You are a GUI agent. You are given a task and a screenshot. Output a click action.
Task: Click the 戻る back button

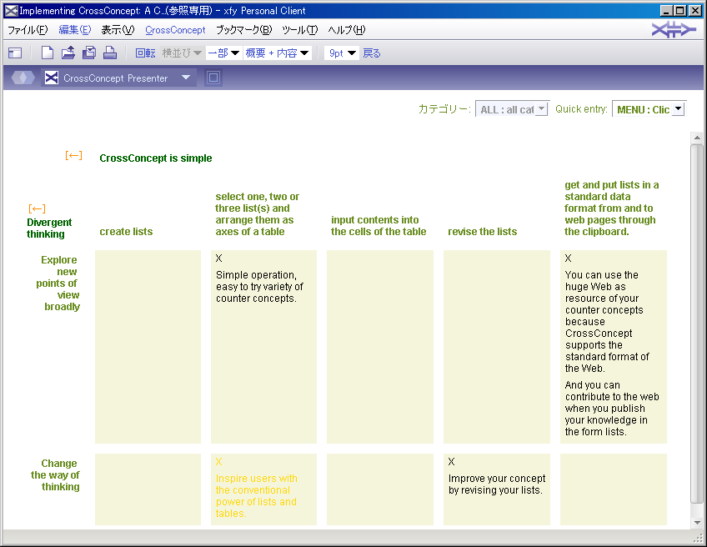pos(372,53)
